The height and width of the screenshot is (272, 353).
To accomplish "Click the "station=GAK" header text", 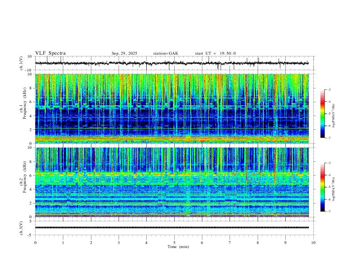I will point(165,53).
